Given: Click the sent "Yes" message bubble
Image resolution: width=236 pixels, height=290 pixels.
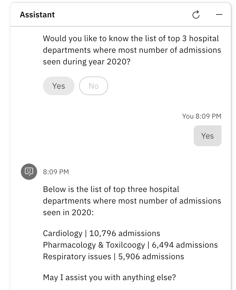Looking at the screenshot, I should (208, 136).
